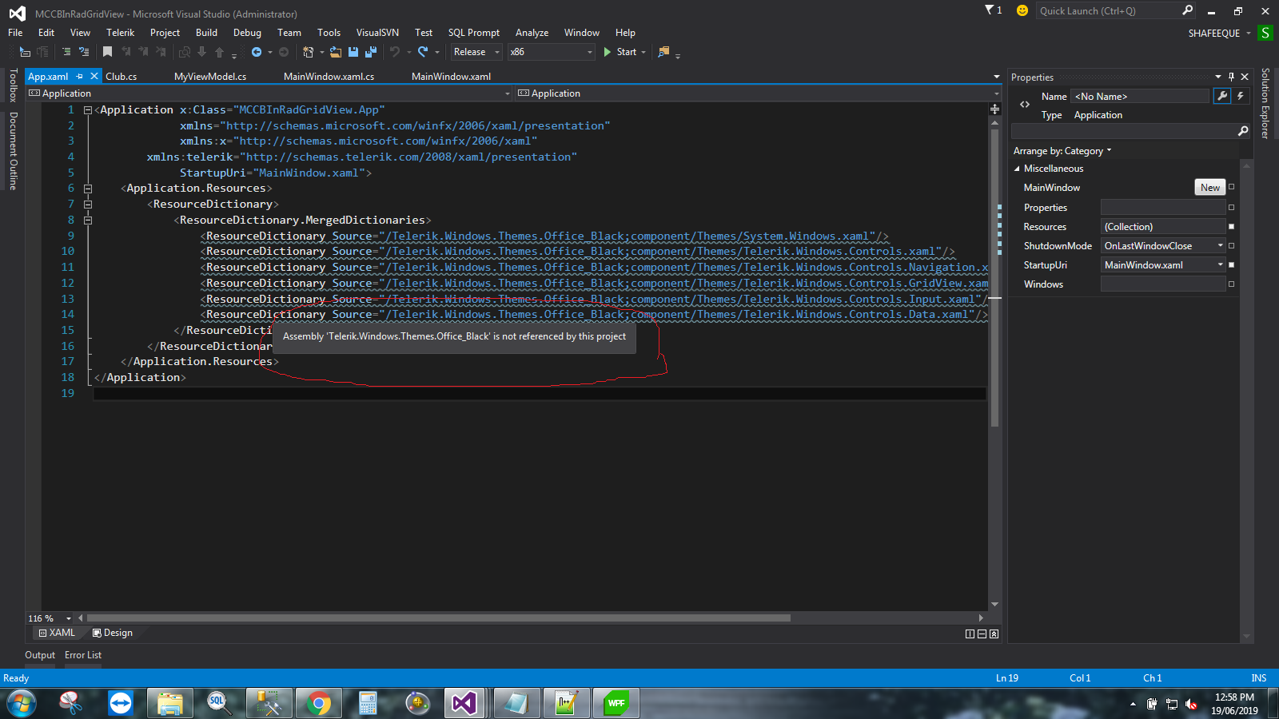Collapse Application.Resources fold on line 6
This screenshot has width=1279, height=719.
pyautogui.click(x=88, y=189)
